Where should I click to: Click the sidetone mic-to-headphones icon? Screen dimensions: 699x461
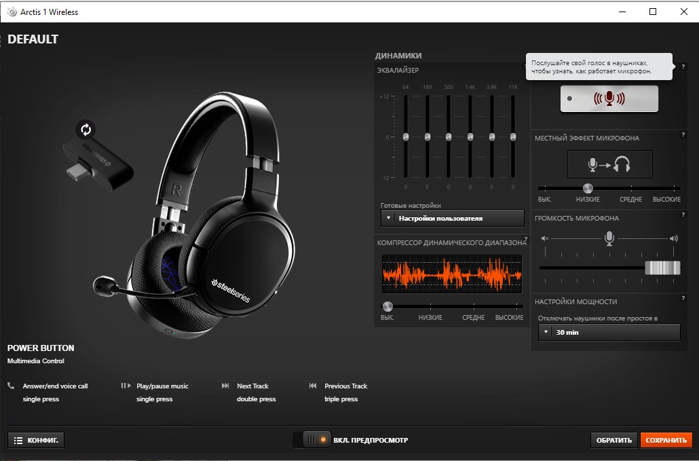[609, 164]
